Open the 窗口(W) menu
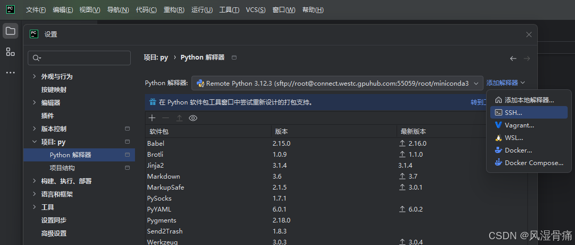Image resolution: width=575 pixels, height=245 pixels. click(284, 10)
